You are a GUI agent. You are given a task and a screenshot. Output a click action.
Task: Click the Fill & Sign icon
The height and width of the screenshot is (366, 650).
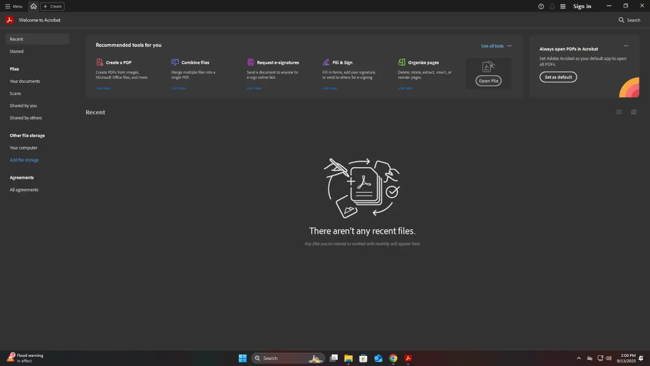tap(326, 62)
